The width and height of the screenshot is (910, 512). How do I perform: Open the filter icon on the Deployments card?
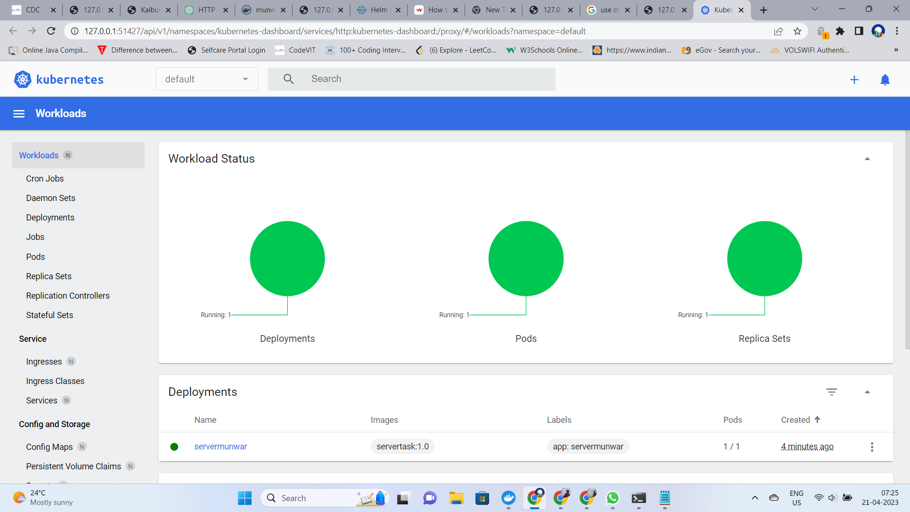click(x=832, y=392)
